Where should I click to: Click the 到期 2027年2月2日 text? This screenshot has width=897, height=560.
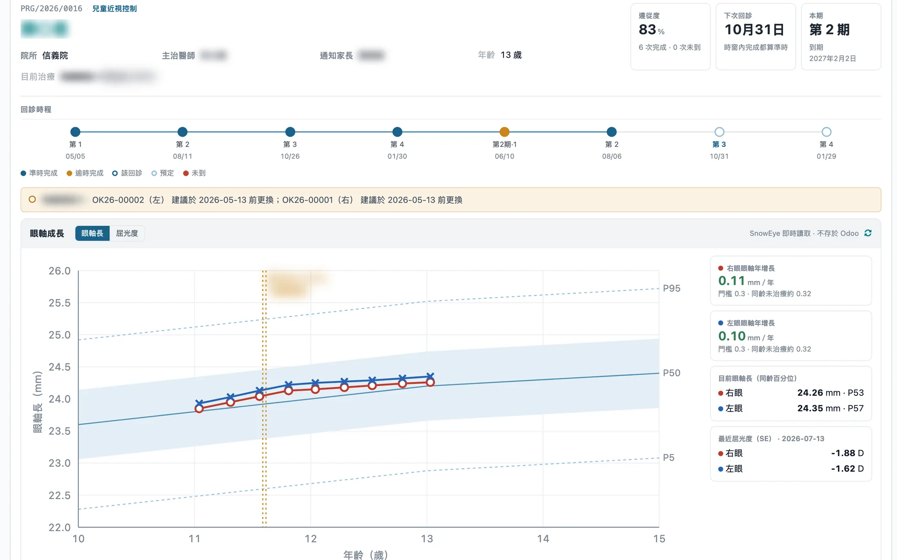click(x=832, y=53)
